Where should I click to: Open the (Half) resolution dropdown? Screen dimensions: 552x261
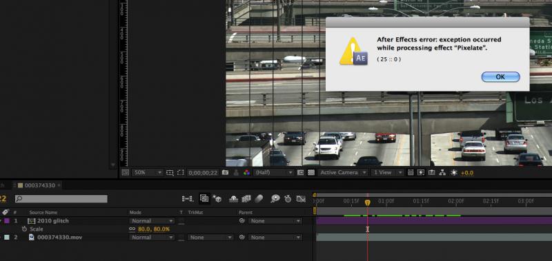click(x=273, y=172)
